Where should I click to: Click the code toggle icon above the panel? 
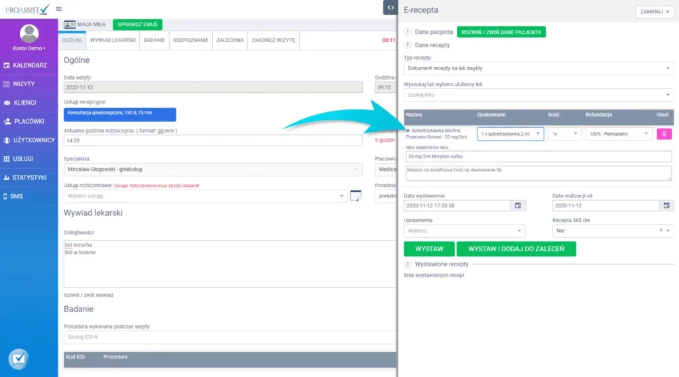point(390,7)
